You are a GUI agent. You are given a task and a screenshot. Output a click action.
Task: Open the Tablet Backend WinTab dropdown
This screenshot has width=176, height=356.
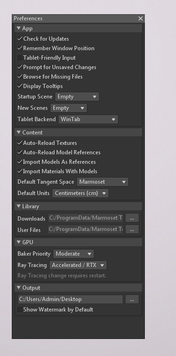[x=88, y=119]
